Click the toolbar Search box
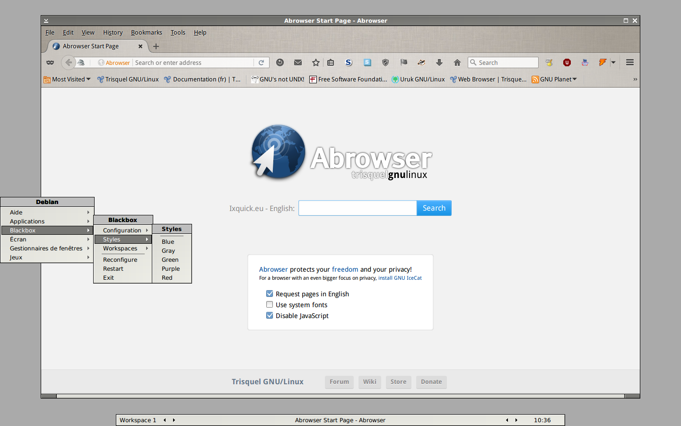This screenshot has width=681, height=426. [x=503, y=62]
